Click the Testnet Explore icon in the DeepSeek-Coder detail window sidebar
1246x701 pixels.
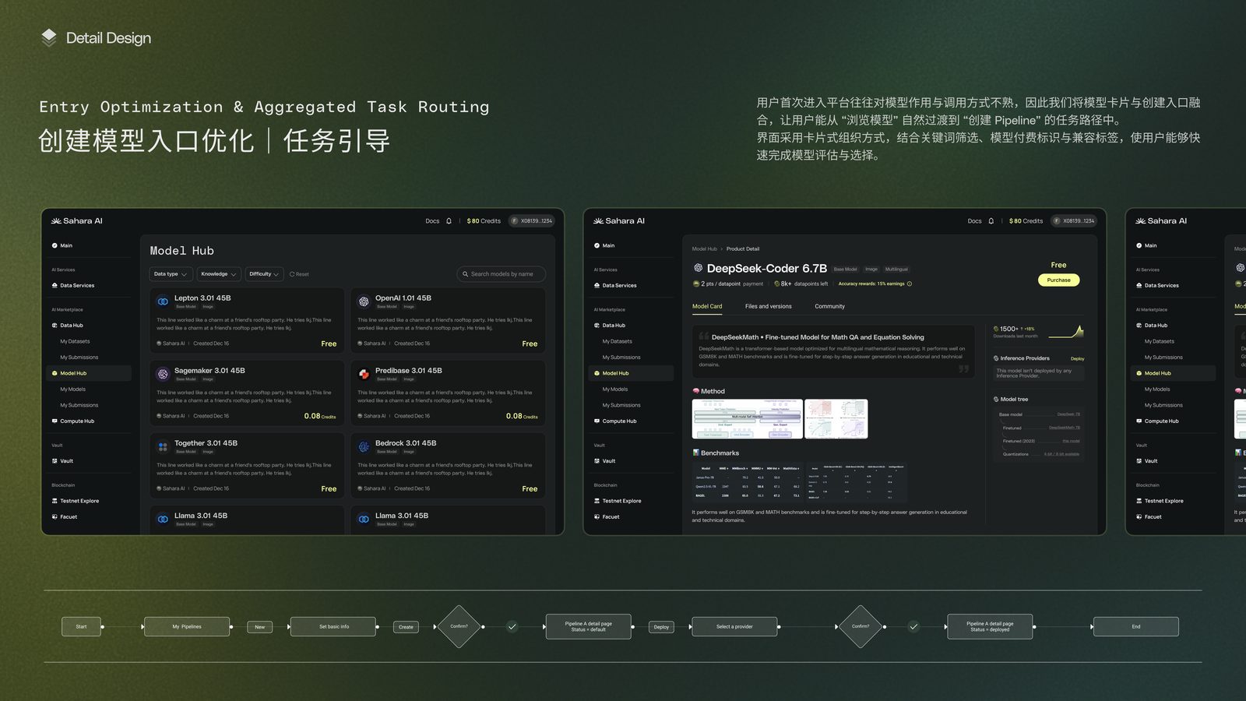point(597,501)
